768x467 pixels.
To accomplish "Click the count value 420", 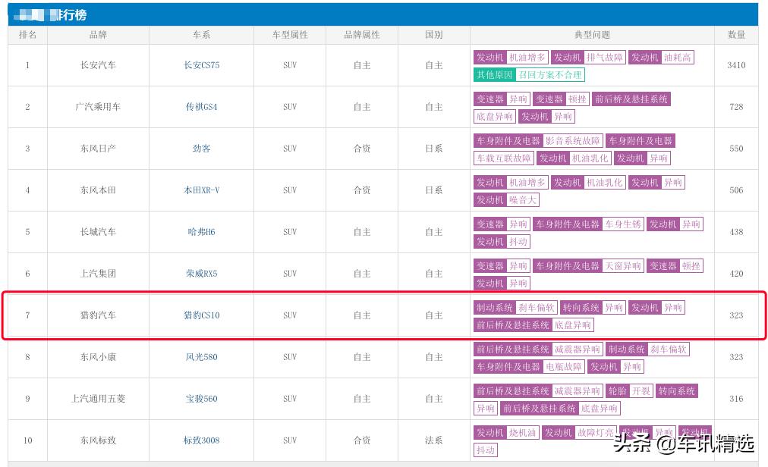I will [x=736, y=274].
